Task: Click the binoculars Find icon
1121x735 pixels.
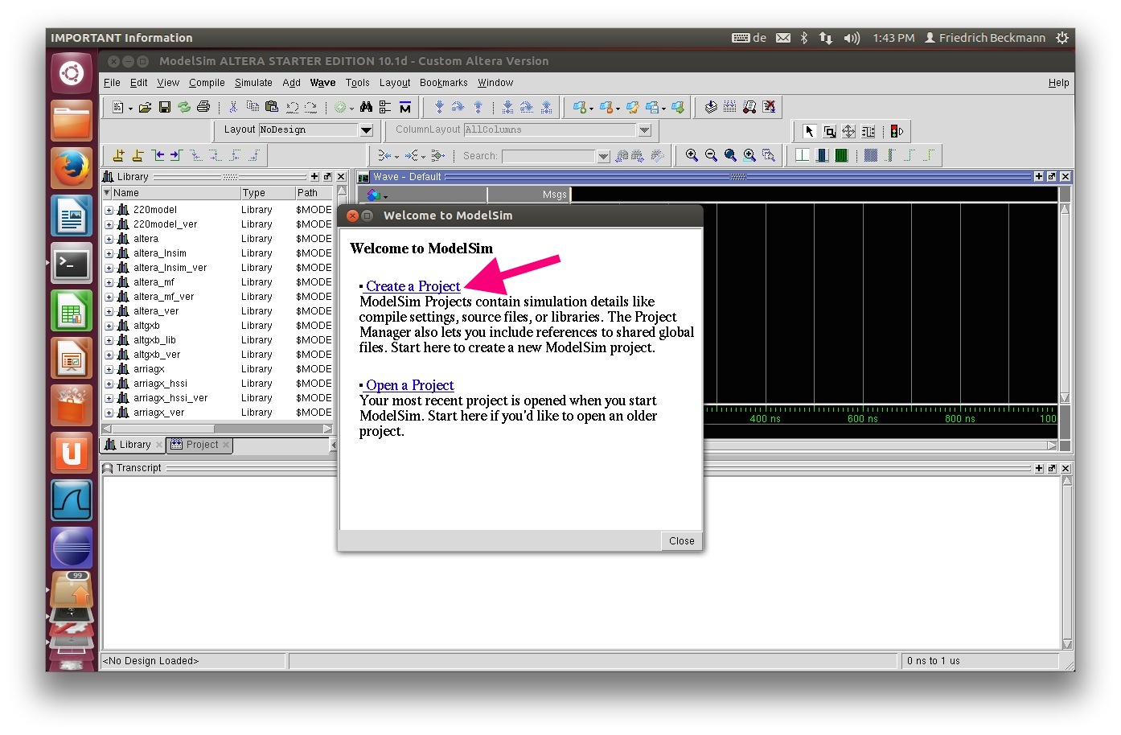Action: tap(366, 107)
